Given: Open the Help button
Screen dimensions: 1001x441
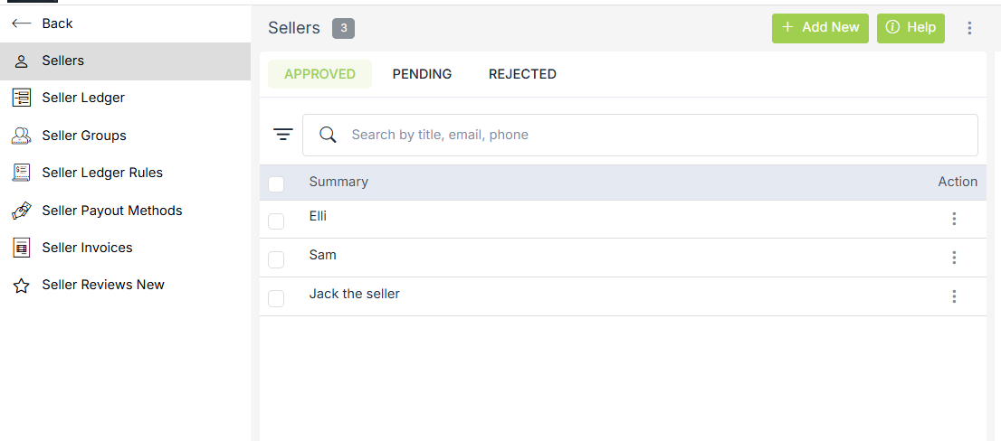Looking at the screenshot, I should [x=910, y=28].
